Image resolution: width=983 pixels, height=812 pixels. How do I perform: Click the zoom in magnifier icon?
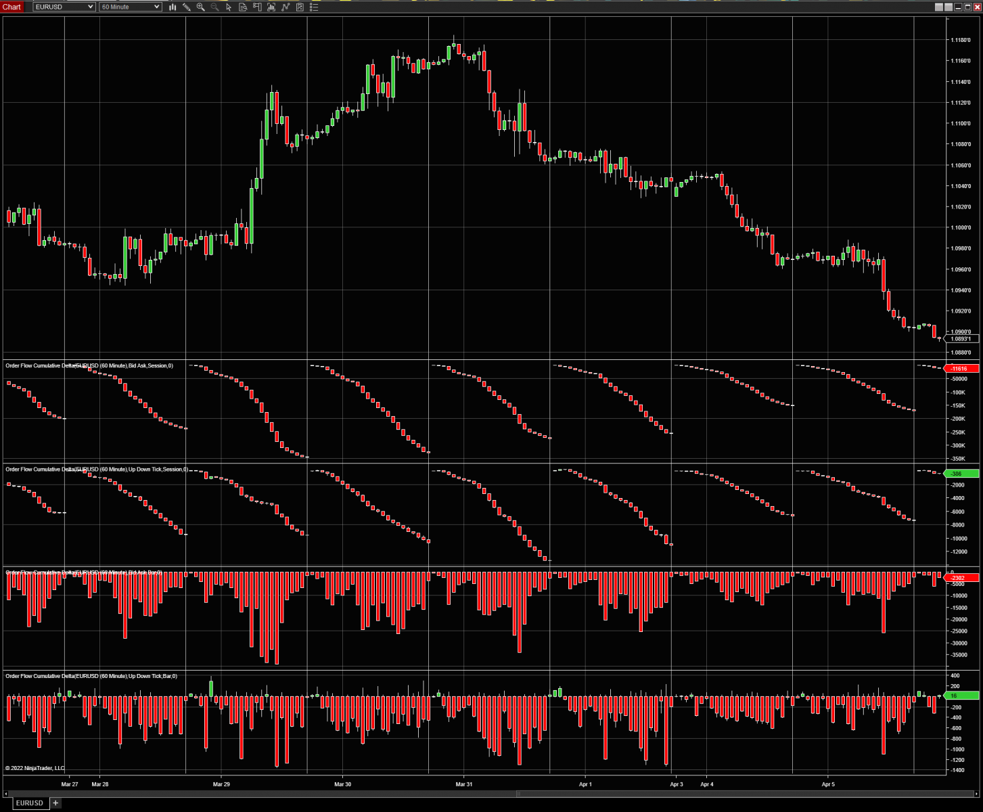click(x=201, y=7)
